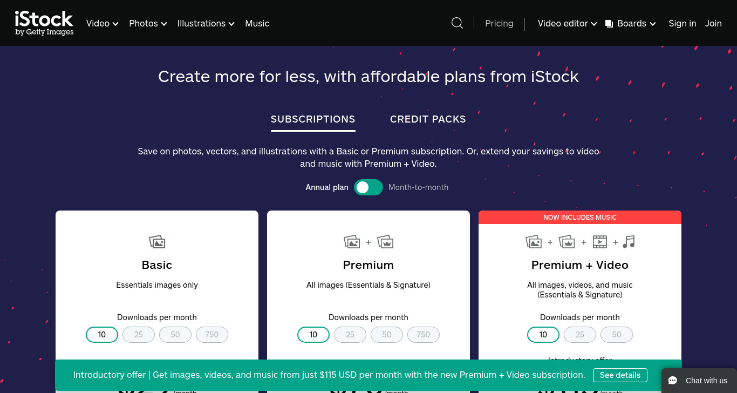Image resolution: width=737 pixels, height=393 pixels.
Task: Click the Sign in link
Action: (683, 23)
